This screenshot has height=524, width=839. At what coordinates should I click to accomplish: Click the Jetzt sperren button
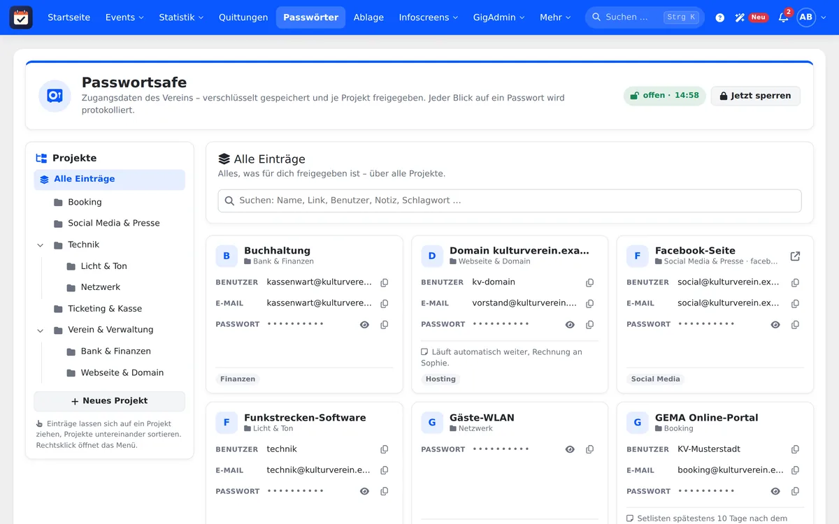[755, 96]
